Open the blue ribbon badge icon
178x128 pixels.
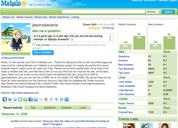click(x=56, y=99)
